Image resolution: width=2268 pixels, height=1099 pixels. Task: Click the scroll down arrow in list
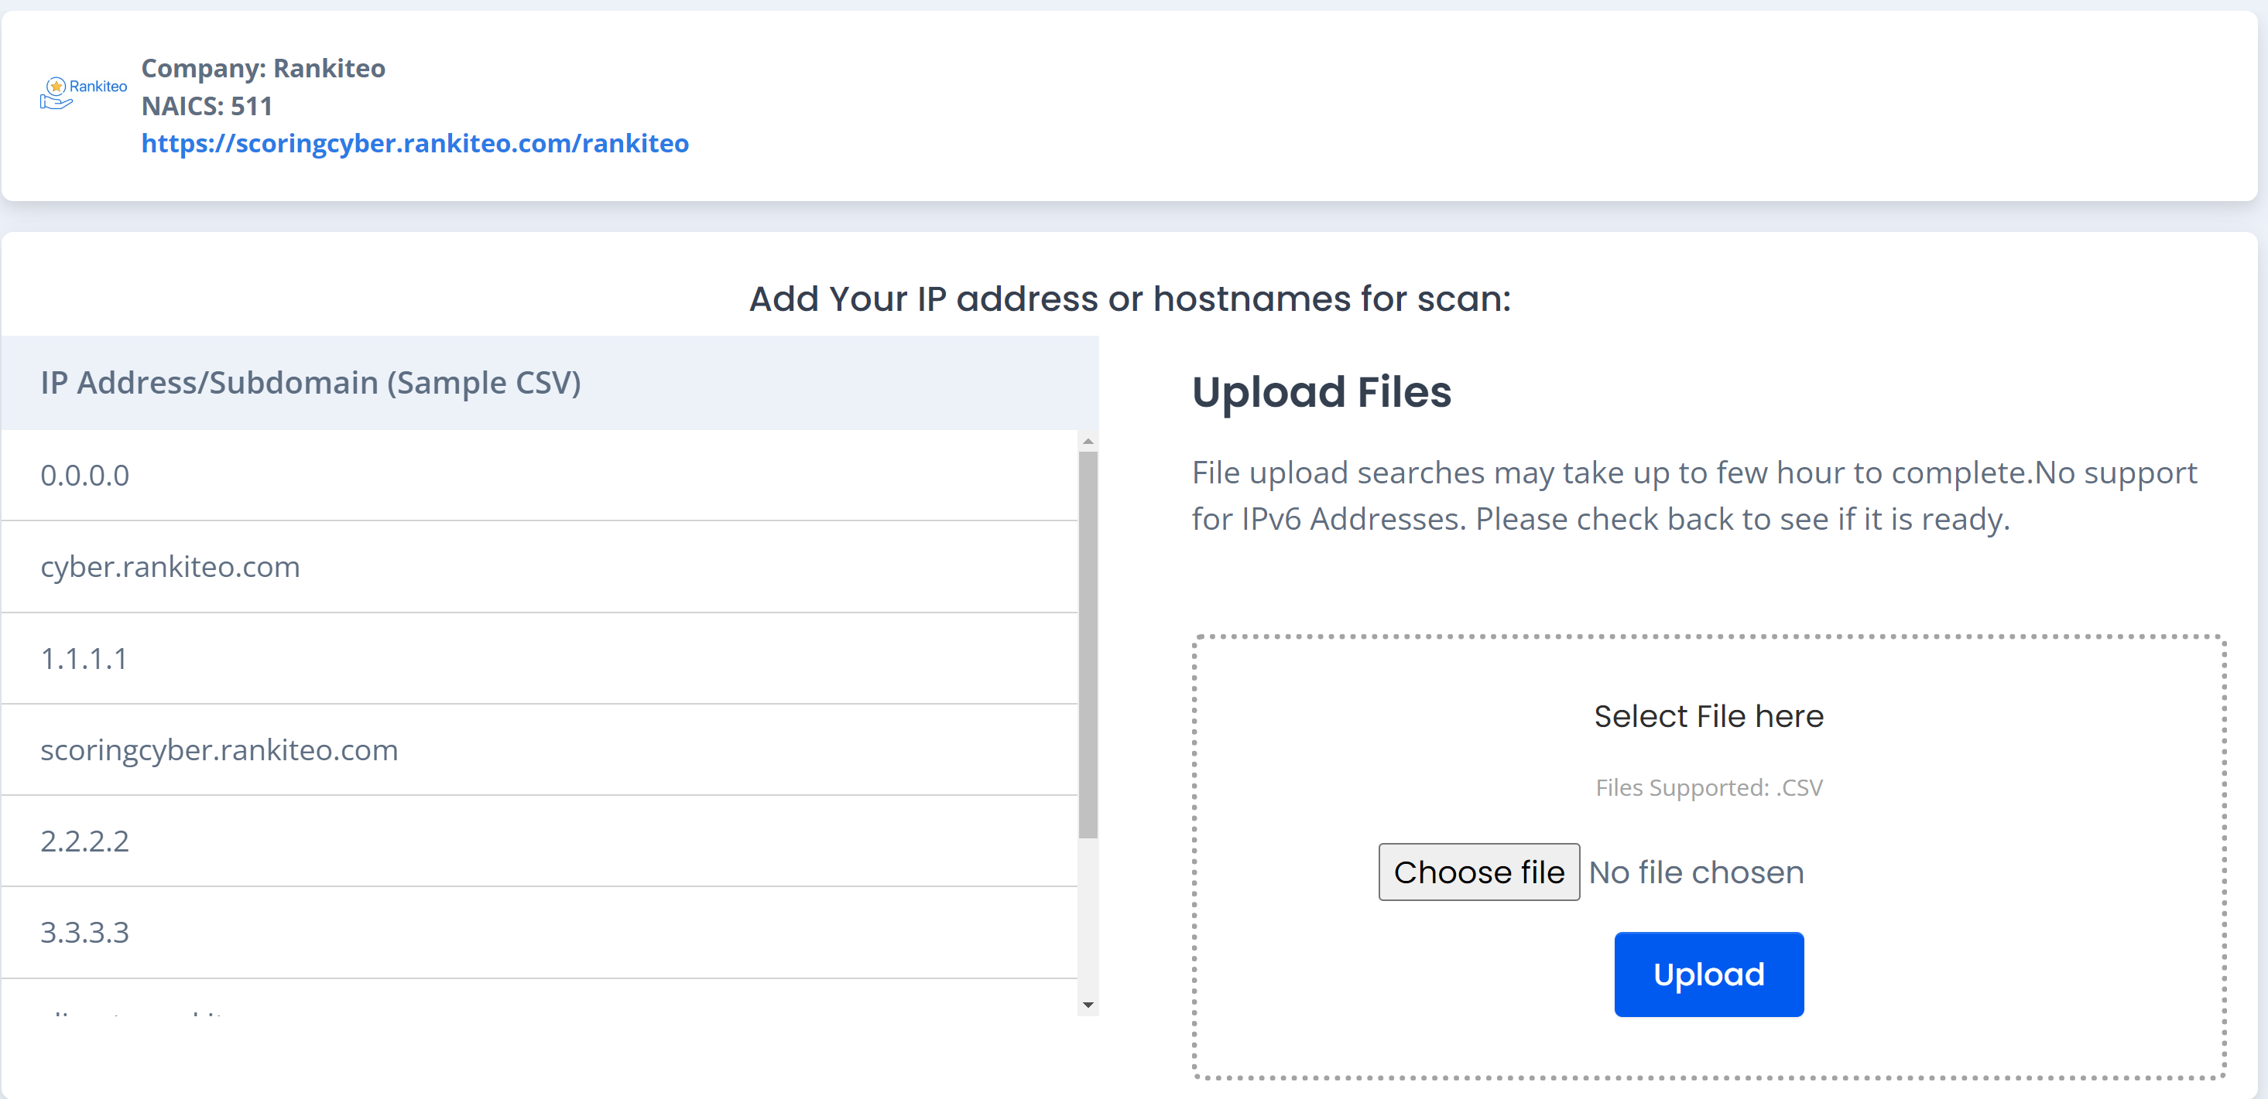pos(1088,1004)
